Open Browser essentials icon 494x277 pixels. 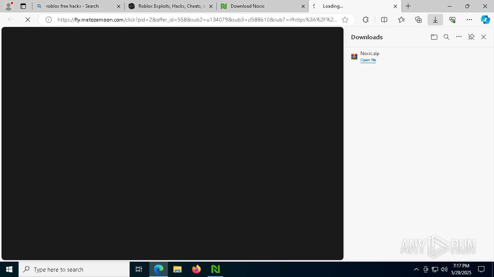click(x=452, y=20)
